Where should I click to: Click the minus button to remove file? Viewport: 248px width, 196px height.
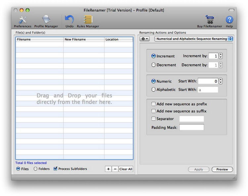115,169
